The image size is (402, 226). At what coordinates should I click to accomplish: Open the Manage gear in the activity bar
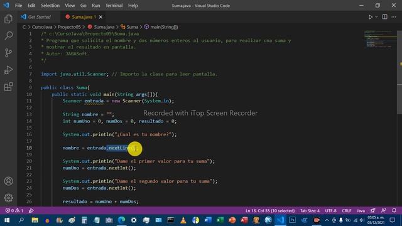click(x=8, y=198)
